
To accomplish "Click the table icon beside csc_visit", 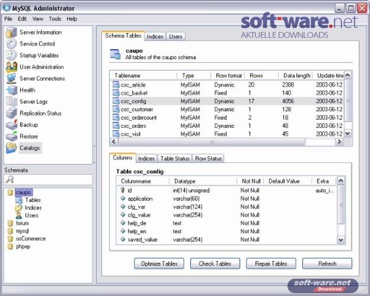I will 116,134.
